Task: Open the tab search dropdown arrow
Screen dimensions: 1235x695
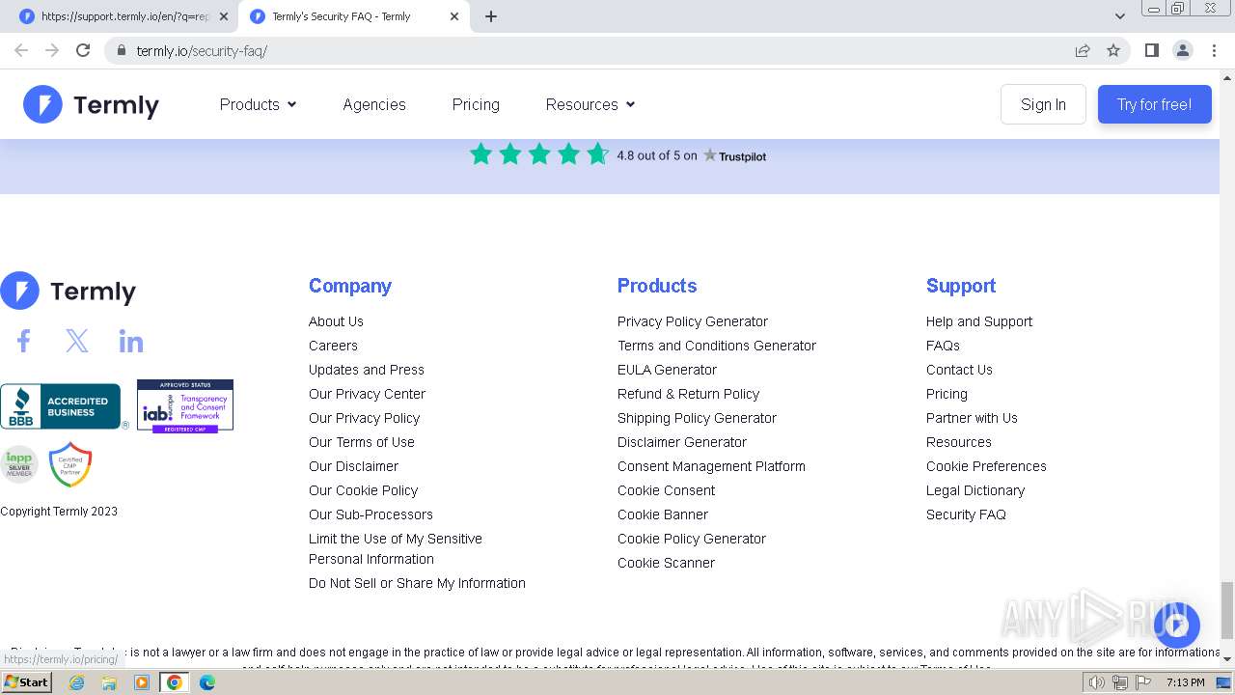Action: [1120, 16]
